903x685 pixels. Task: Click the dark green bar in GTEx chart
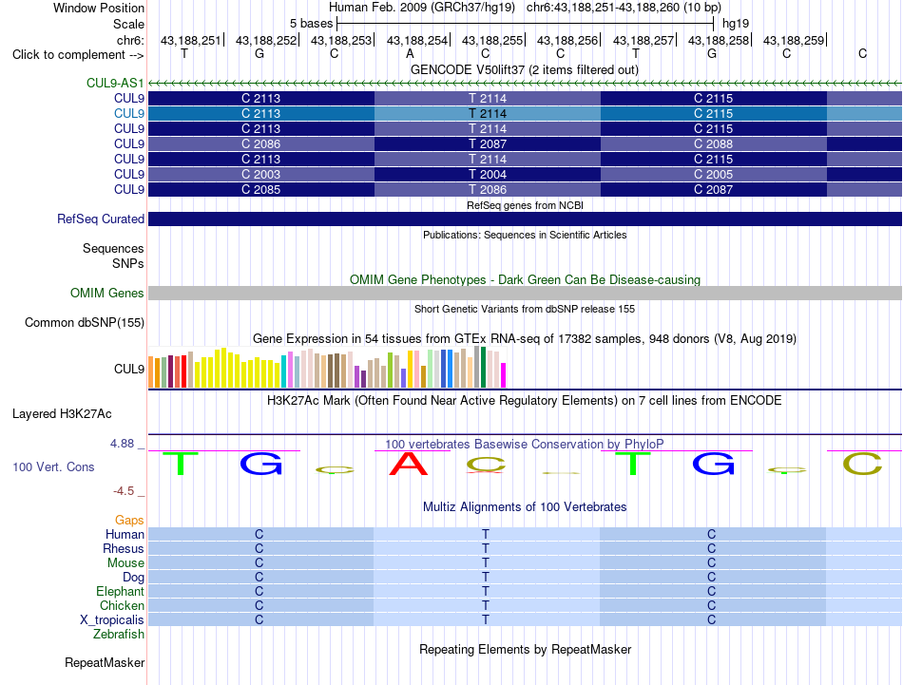pos(483,368)
